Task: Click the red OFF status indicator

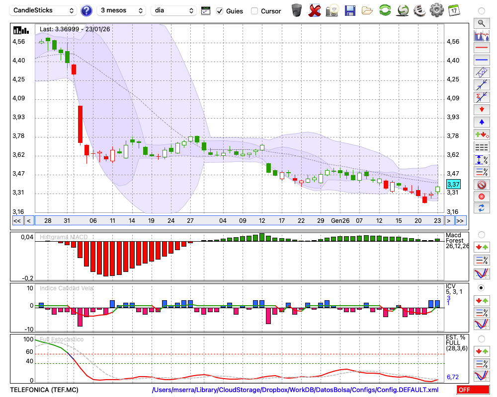Action: point(473,390)
